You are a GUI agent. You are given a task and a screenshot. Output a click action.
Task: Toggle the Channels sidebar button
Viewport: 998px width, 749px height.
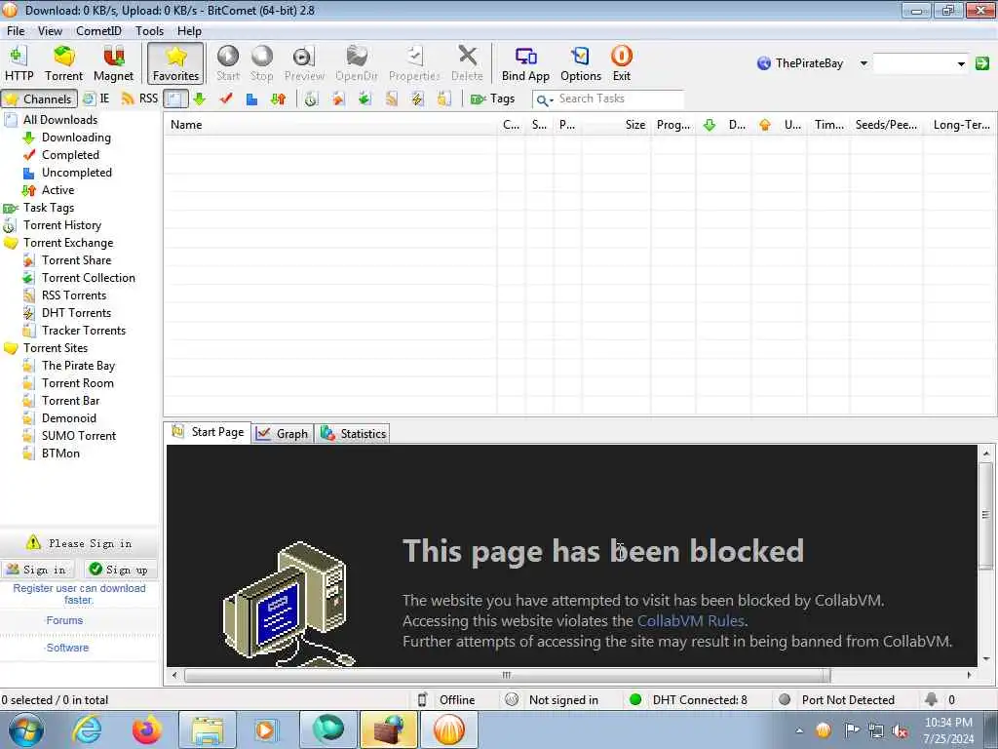click(39, 99)
